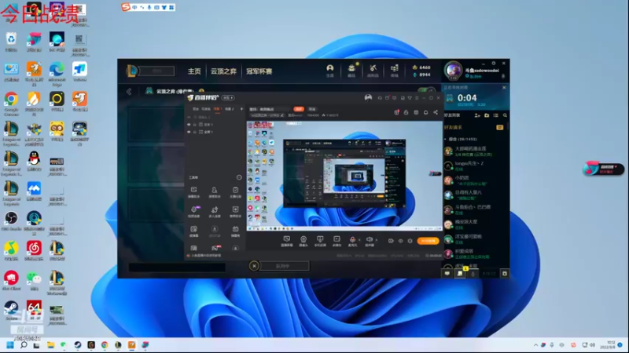Expand the speaker dropdown arrow in streaming app

(377, 240)
